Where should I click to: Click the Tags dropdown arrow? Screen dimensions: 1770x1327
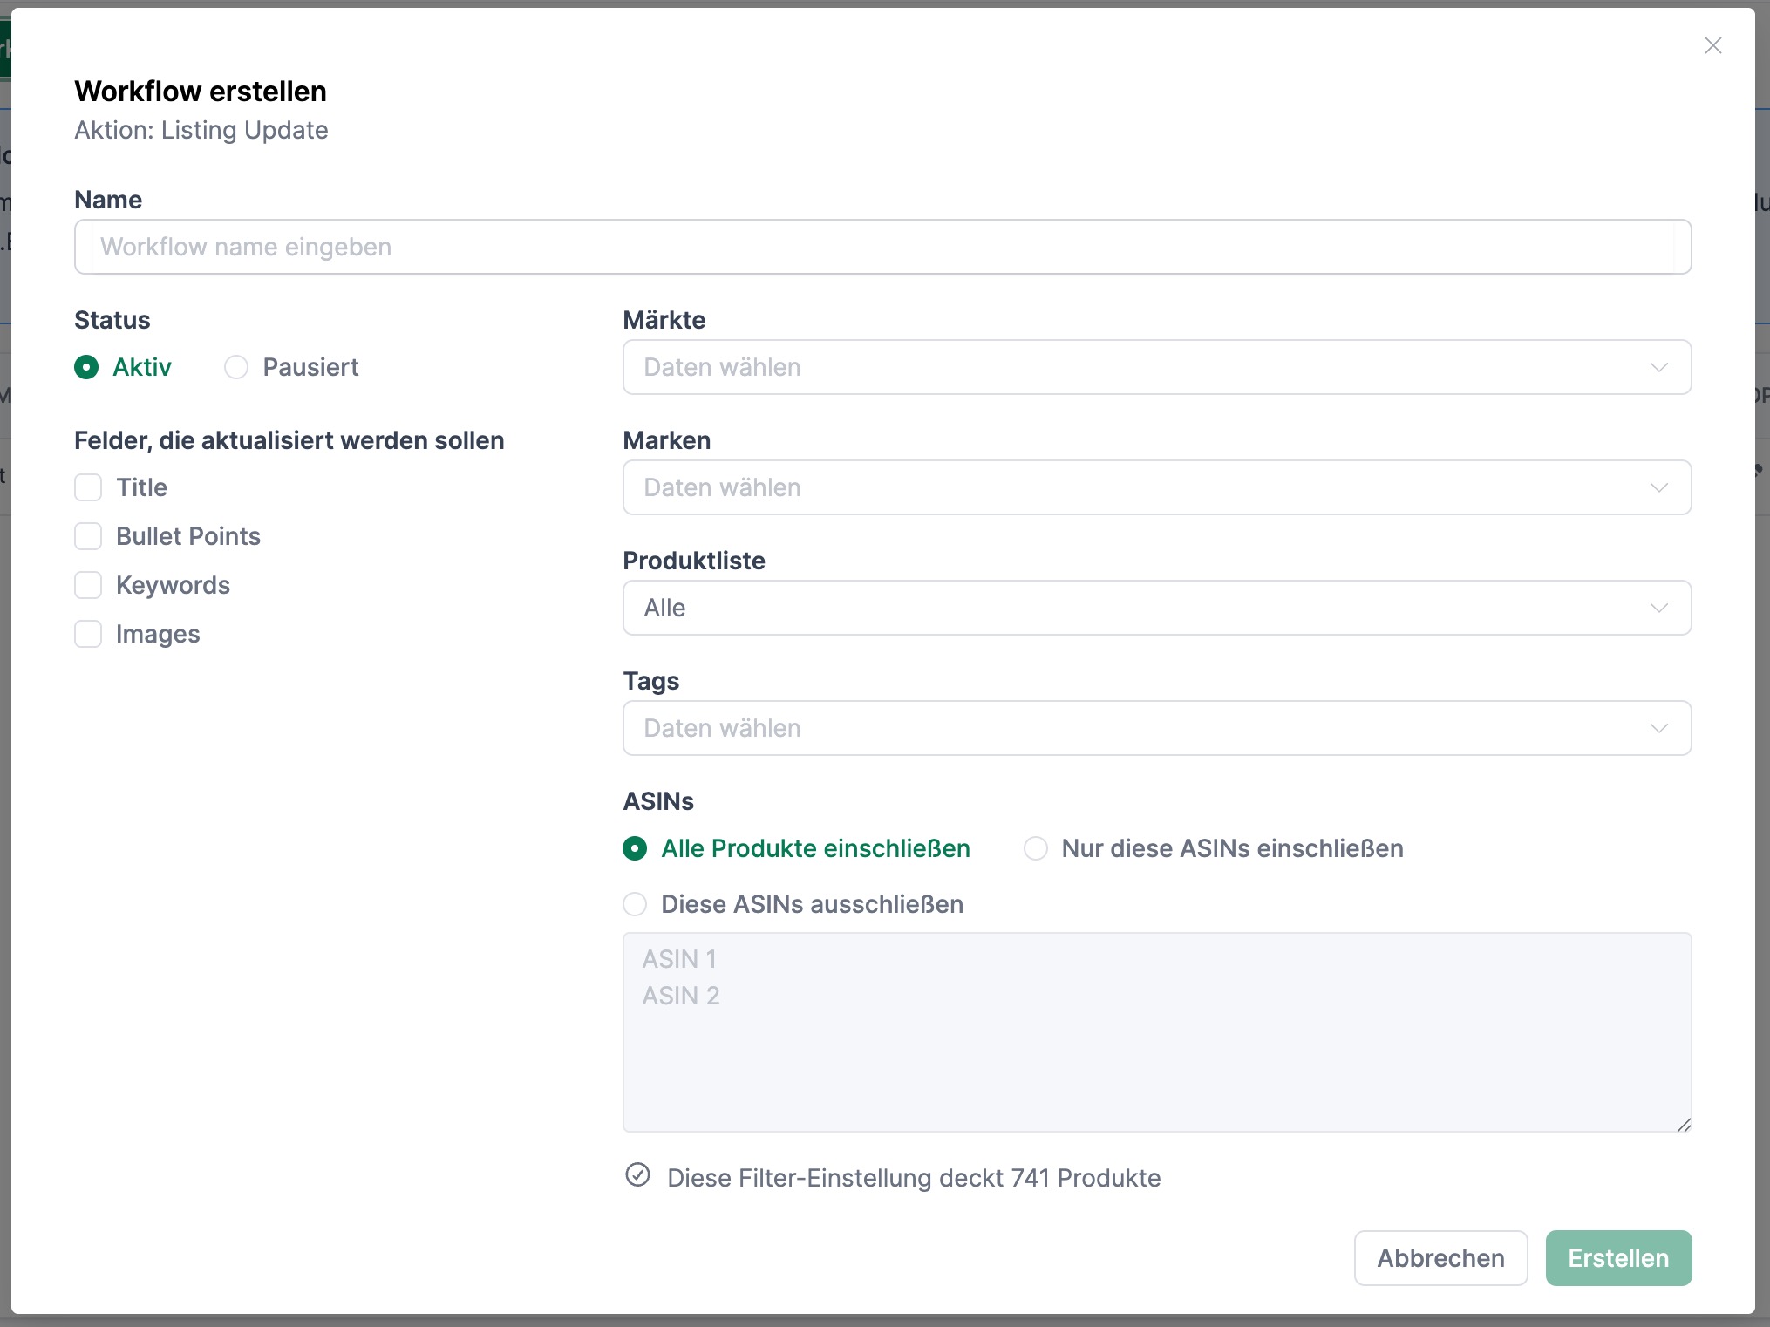click(1659, 728)
